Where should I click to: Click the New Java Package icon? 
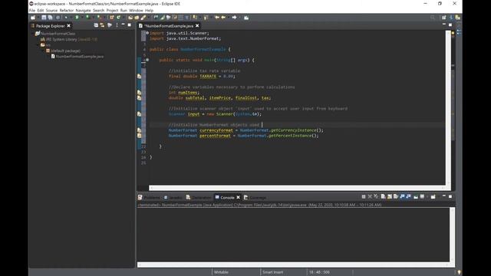pos(112,18)
